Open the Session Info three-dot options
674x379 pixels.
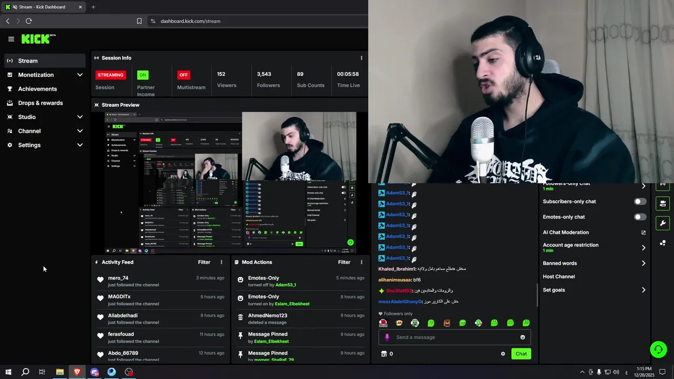(x=361, y=58)
